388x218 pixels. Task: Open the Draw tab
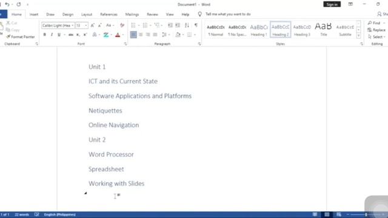click(x=50, y=15)
